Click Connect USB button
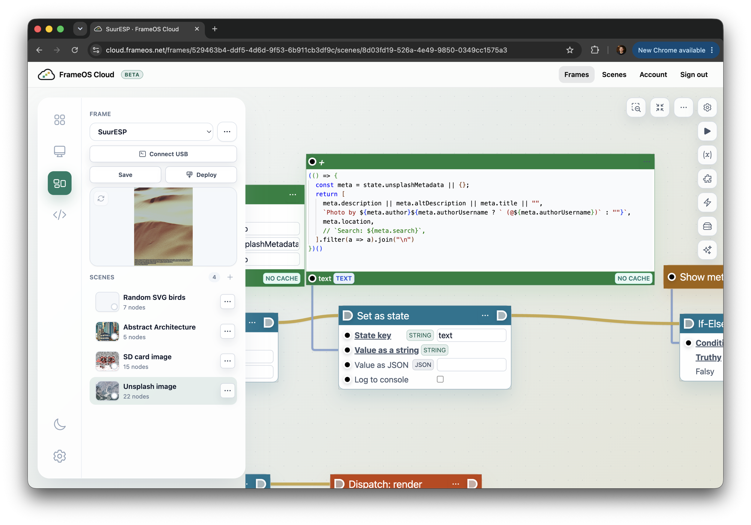The width and height of the screenshot is (751, 525). (163, 154)
